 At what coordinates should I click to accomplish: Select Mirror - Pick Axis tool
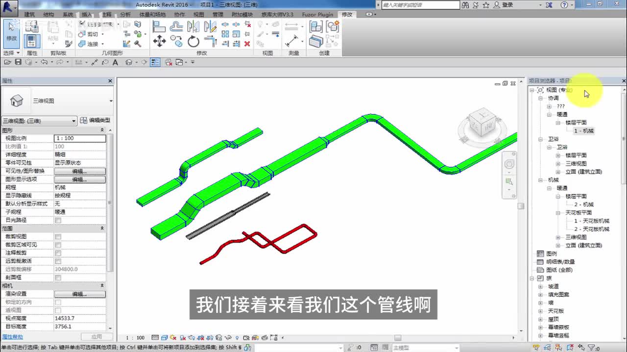coord(193,26)
